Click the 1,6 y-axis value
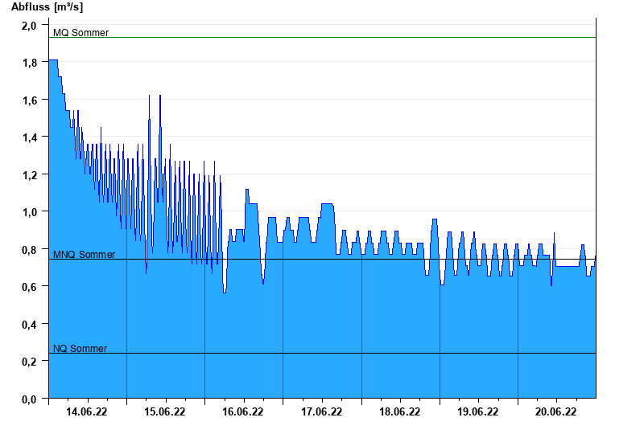 click(29, 100)
